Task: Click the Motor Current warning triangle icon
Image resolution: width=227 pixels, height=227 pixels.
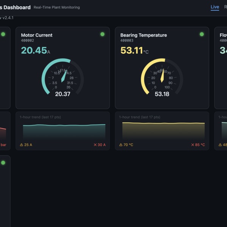Action: (22, 145)
